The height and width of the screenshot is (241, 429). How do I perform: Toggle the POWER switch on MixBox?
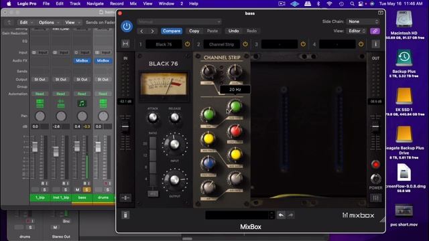tap(375, 179)
